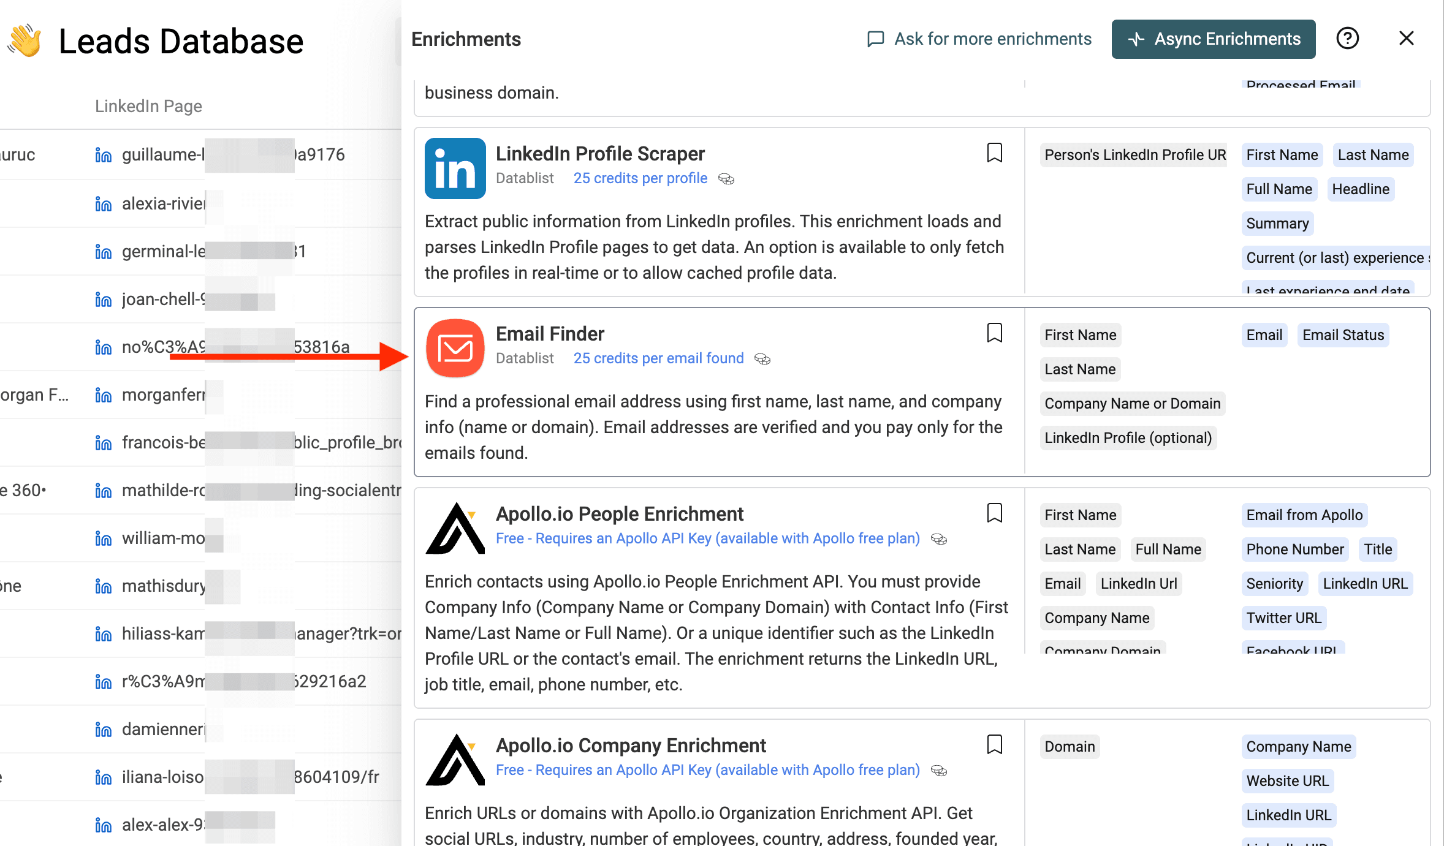
Task: Click 'Company Name or Domain' input tag
Action: tap(1133, 404)
